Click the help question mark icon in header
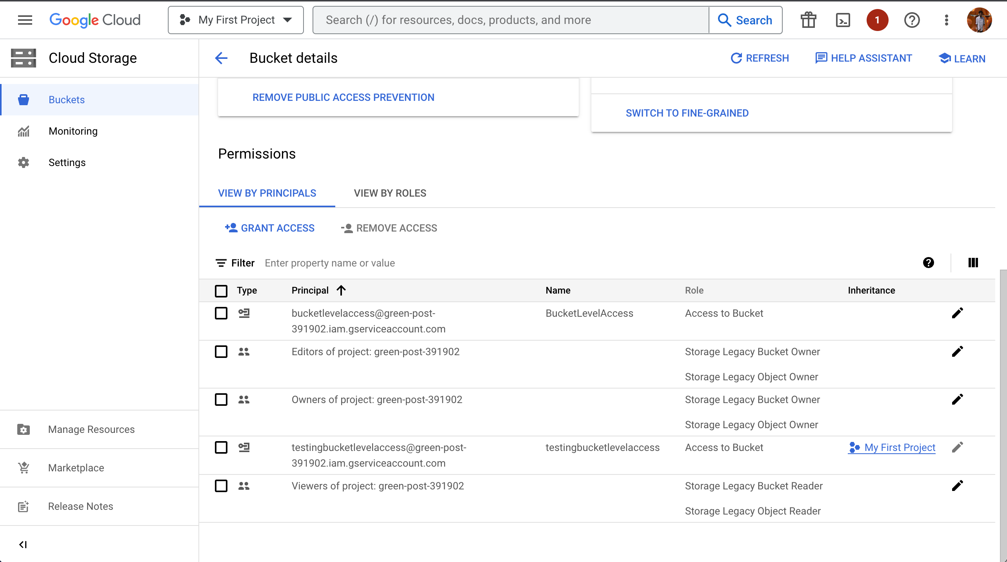1007x562 pixels. tap(912, 20)
